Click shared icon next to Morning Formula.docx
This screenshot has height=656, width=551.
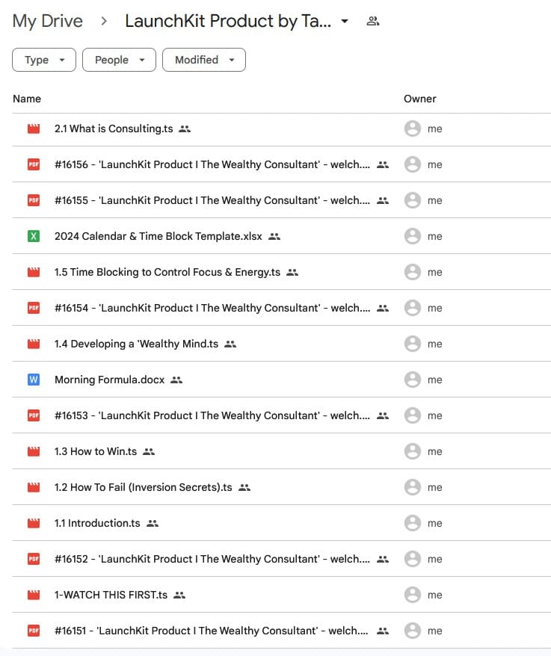[x=176, y=380]
